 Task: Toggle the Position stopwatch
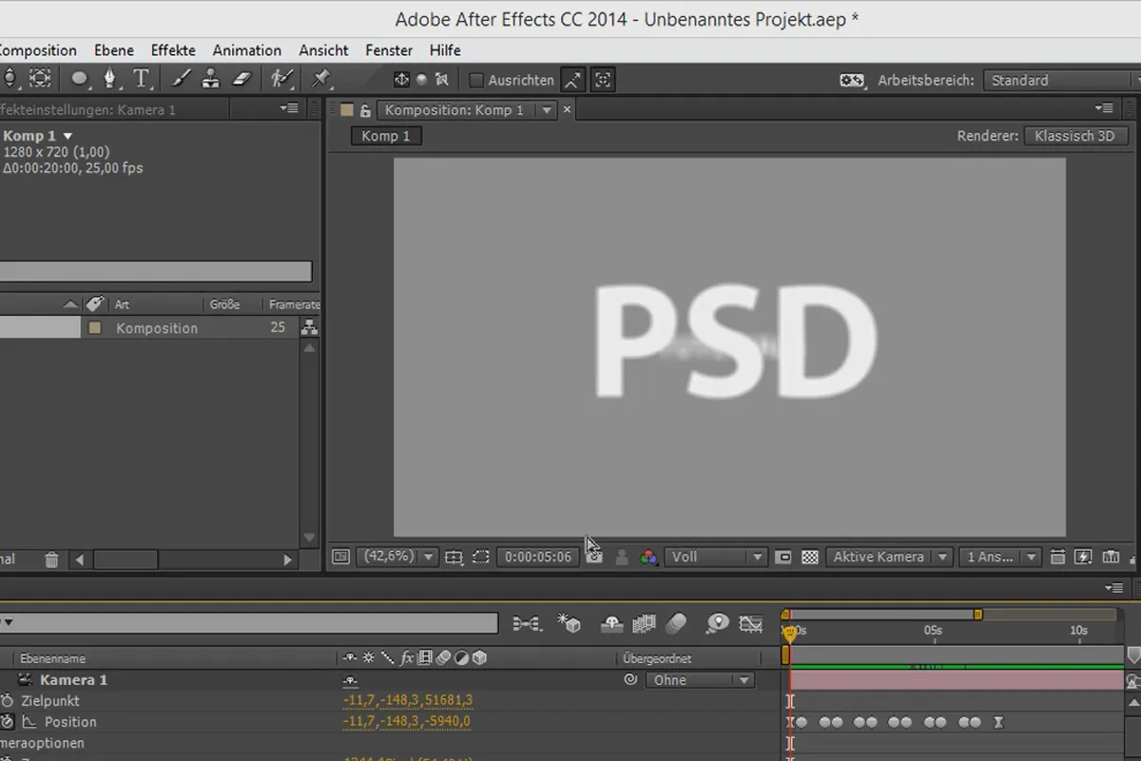click(8, 722)
